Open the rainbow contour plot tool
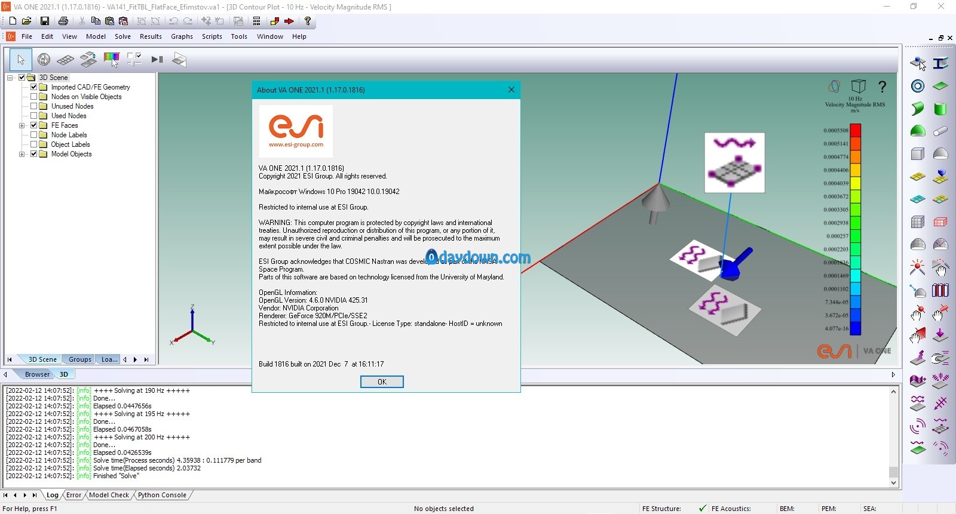 (112, 60)
